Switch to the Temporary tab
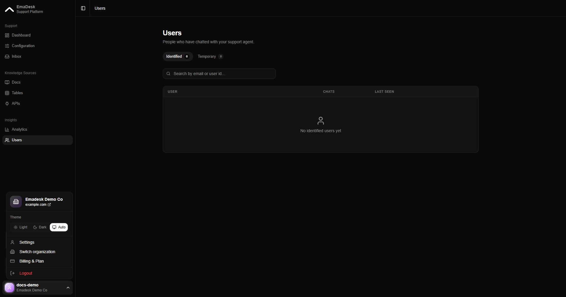 [x=210, y=57]
